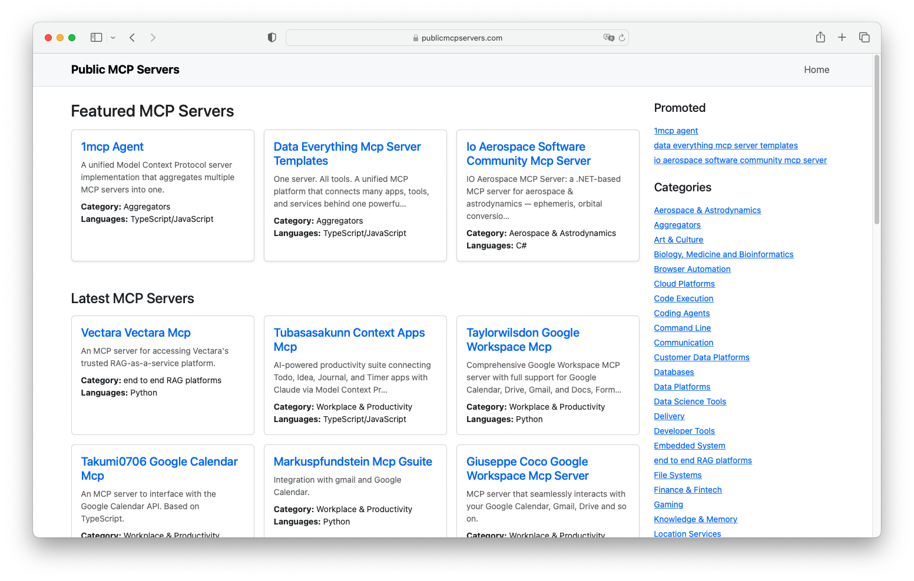Open a new tab with plus icon
The height and width of the screenshot is (581, 914).
point(842,37)
